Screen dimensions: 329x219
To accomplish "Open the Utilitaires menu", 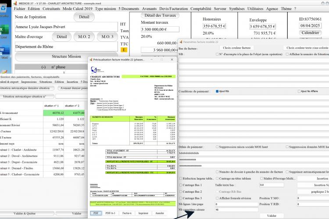I will click(x=255, y=9).
